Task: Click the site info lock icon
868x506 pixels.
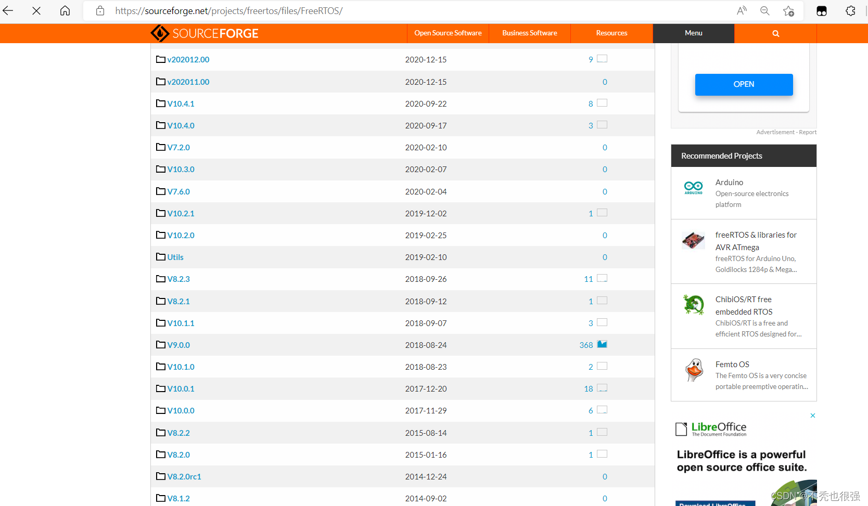Action: pos(100,10)
